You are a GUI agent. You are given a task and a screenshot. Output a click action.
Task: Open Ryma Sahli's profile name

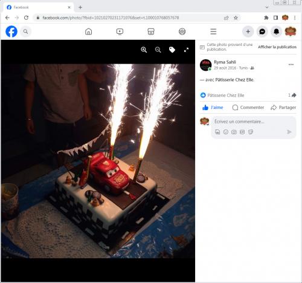click(x=225, y=62)
